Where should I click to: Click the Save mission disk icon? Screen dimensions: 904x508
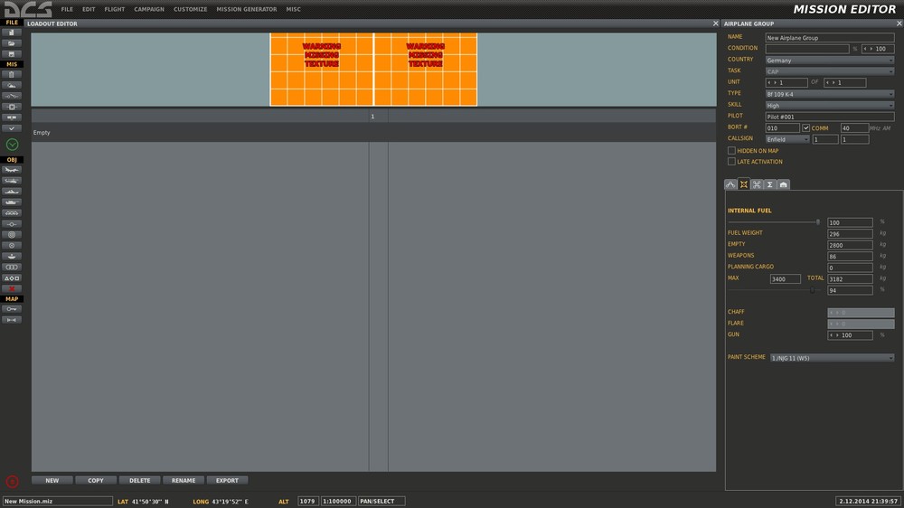pyautogui.click(x=12, y=54)
